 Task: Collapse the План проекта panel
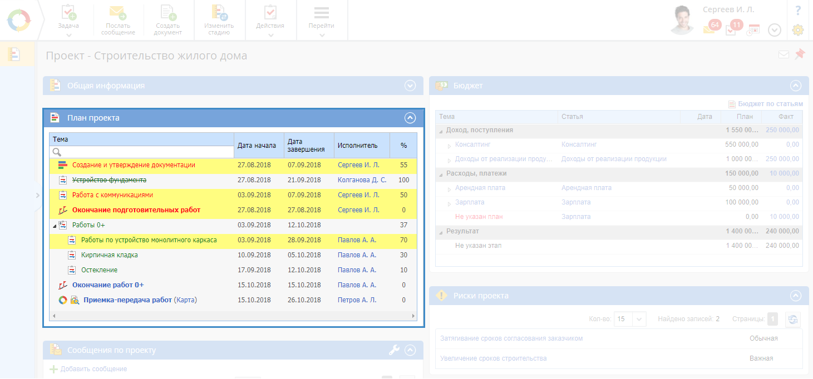(410, 118)
